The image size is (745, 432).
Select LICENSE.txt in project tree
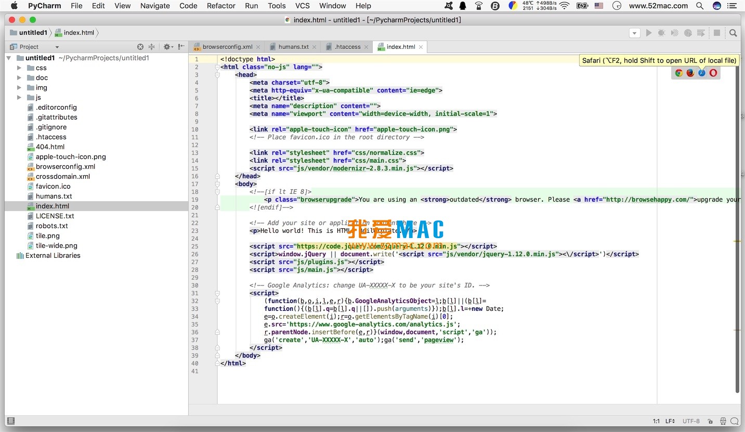[55, 216]
